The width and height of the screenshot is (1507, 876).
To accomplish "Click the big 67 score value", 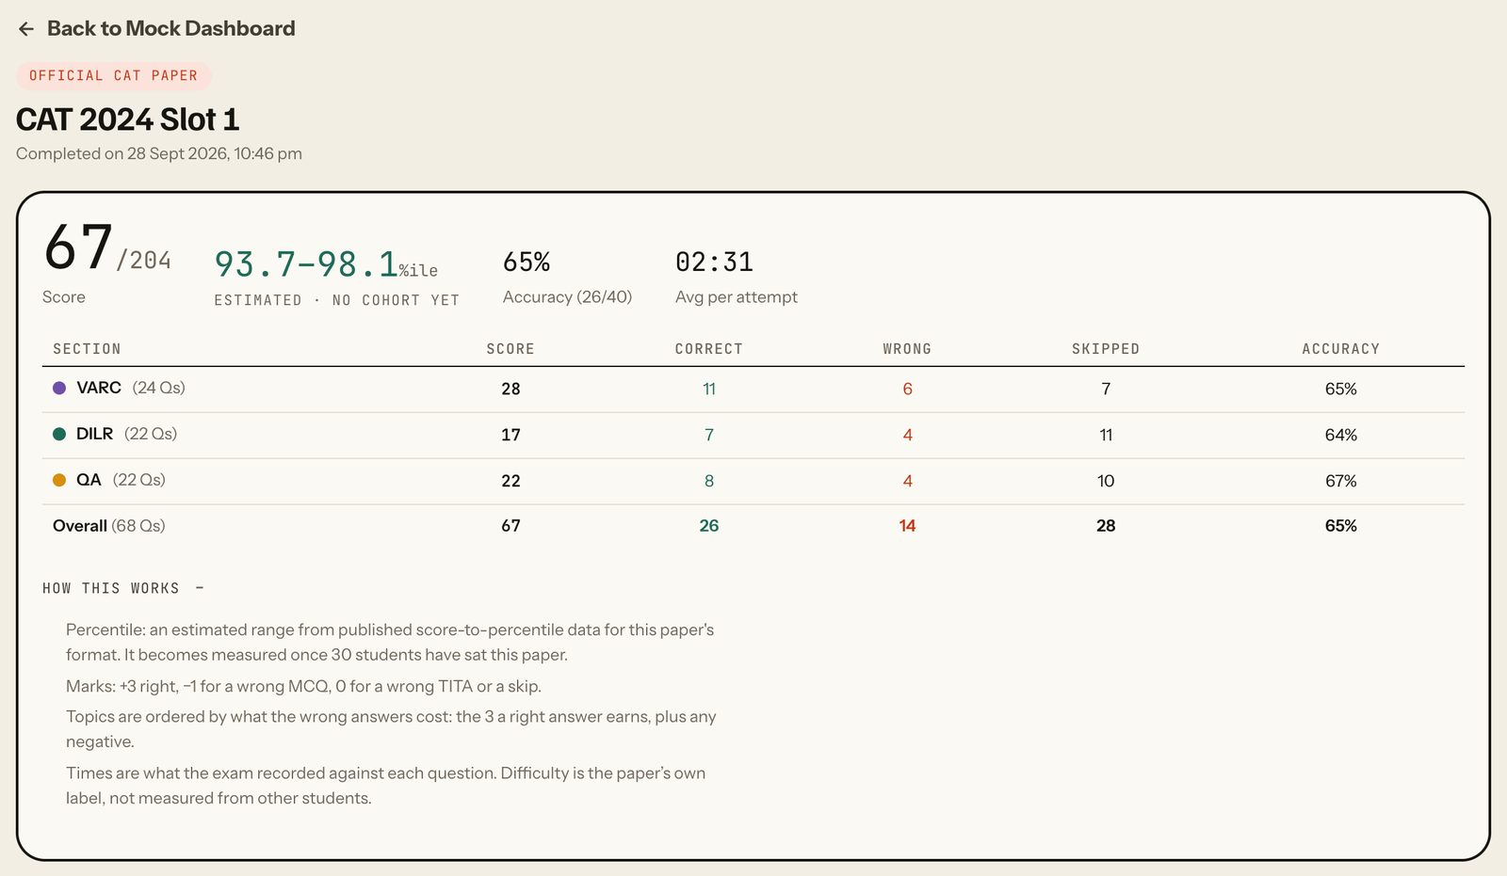I will tap(79, 247).
